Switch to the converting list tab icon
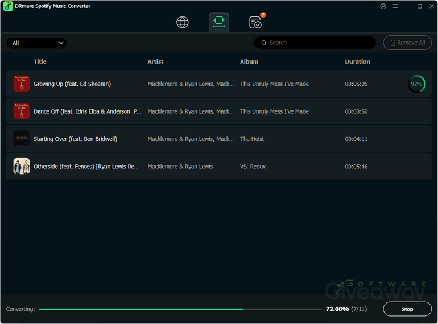438x324 pixels. point(219,22)
